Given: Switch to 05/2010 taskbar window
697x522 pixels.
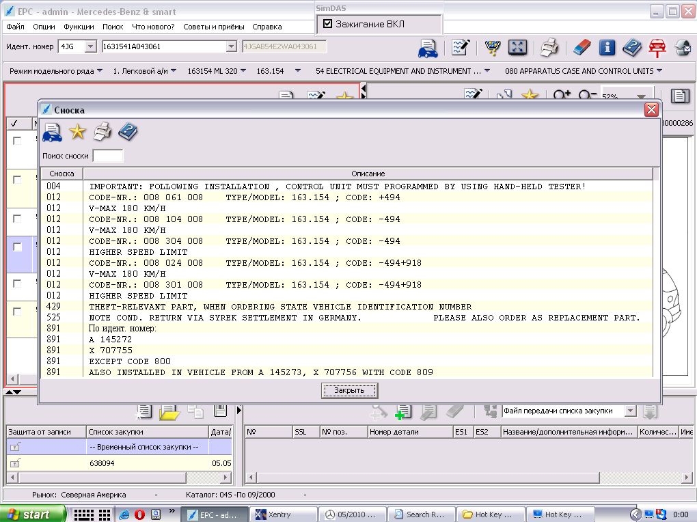Looking at the screenshot, I should (x=353, y=514).
